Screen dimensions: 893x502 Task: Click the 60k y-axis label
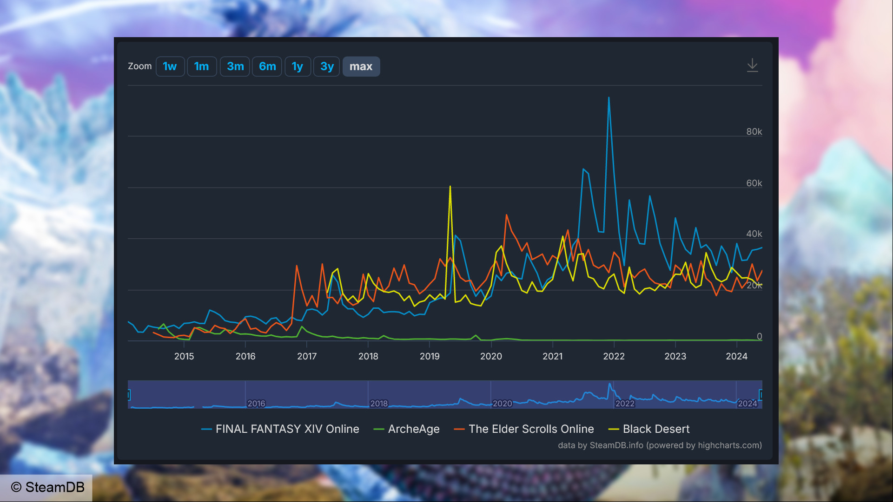[x=754, y=183]
